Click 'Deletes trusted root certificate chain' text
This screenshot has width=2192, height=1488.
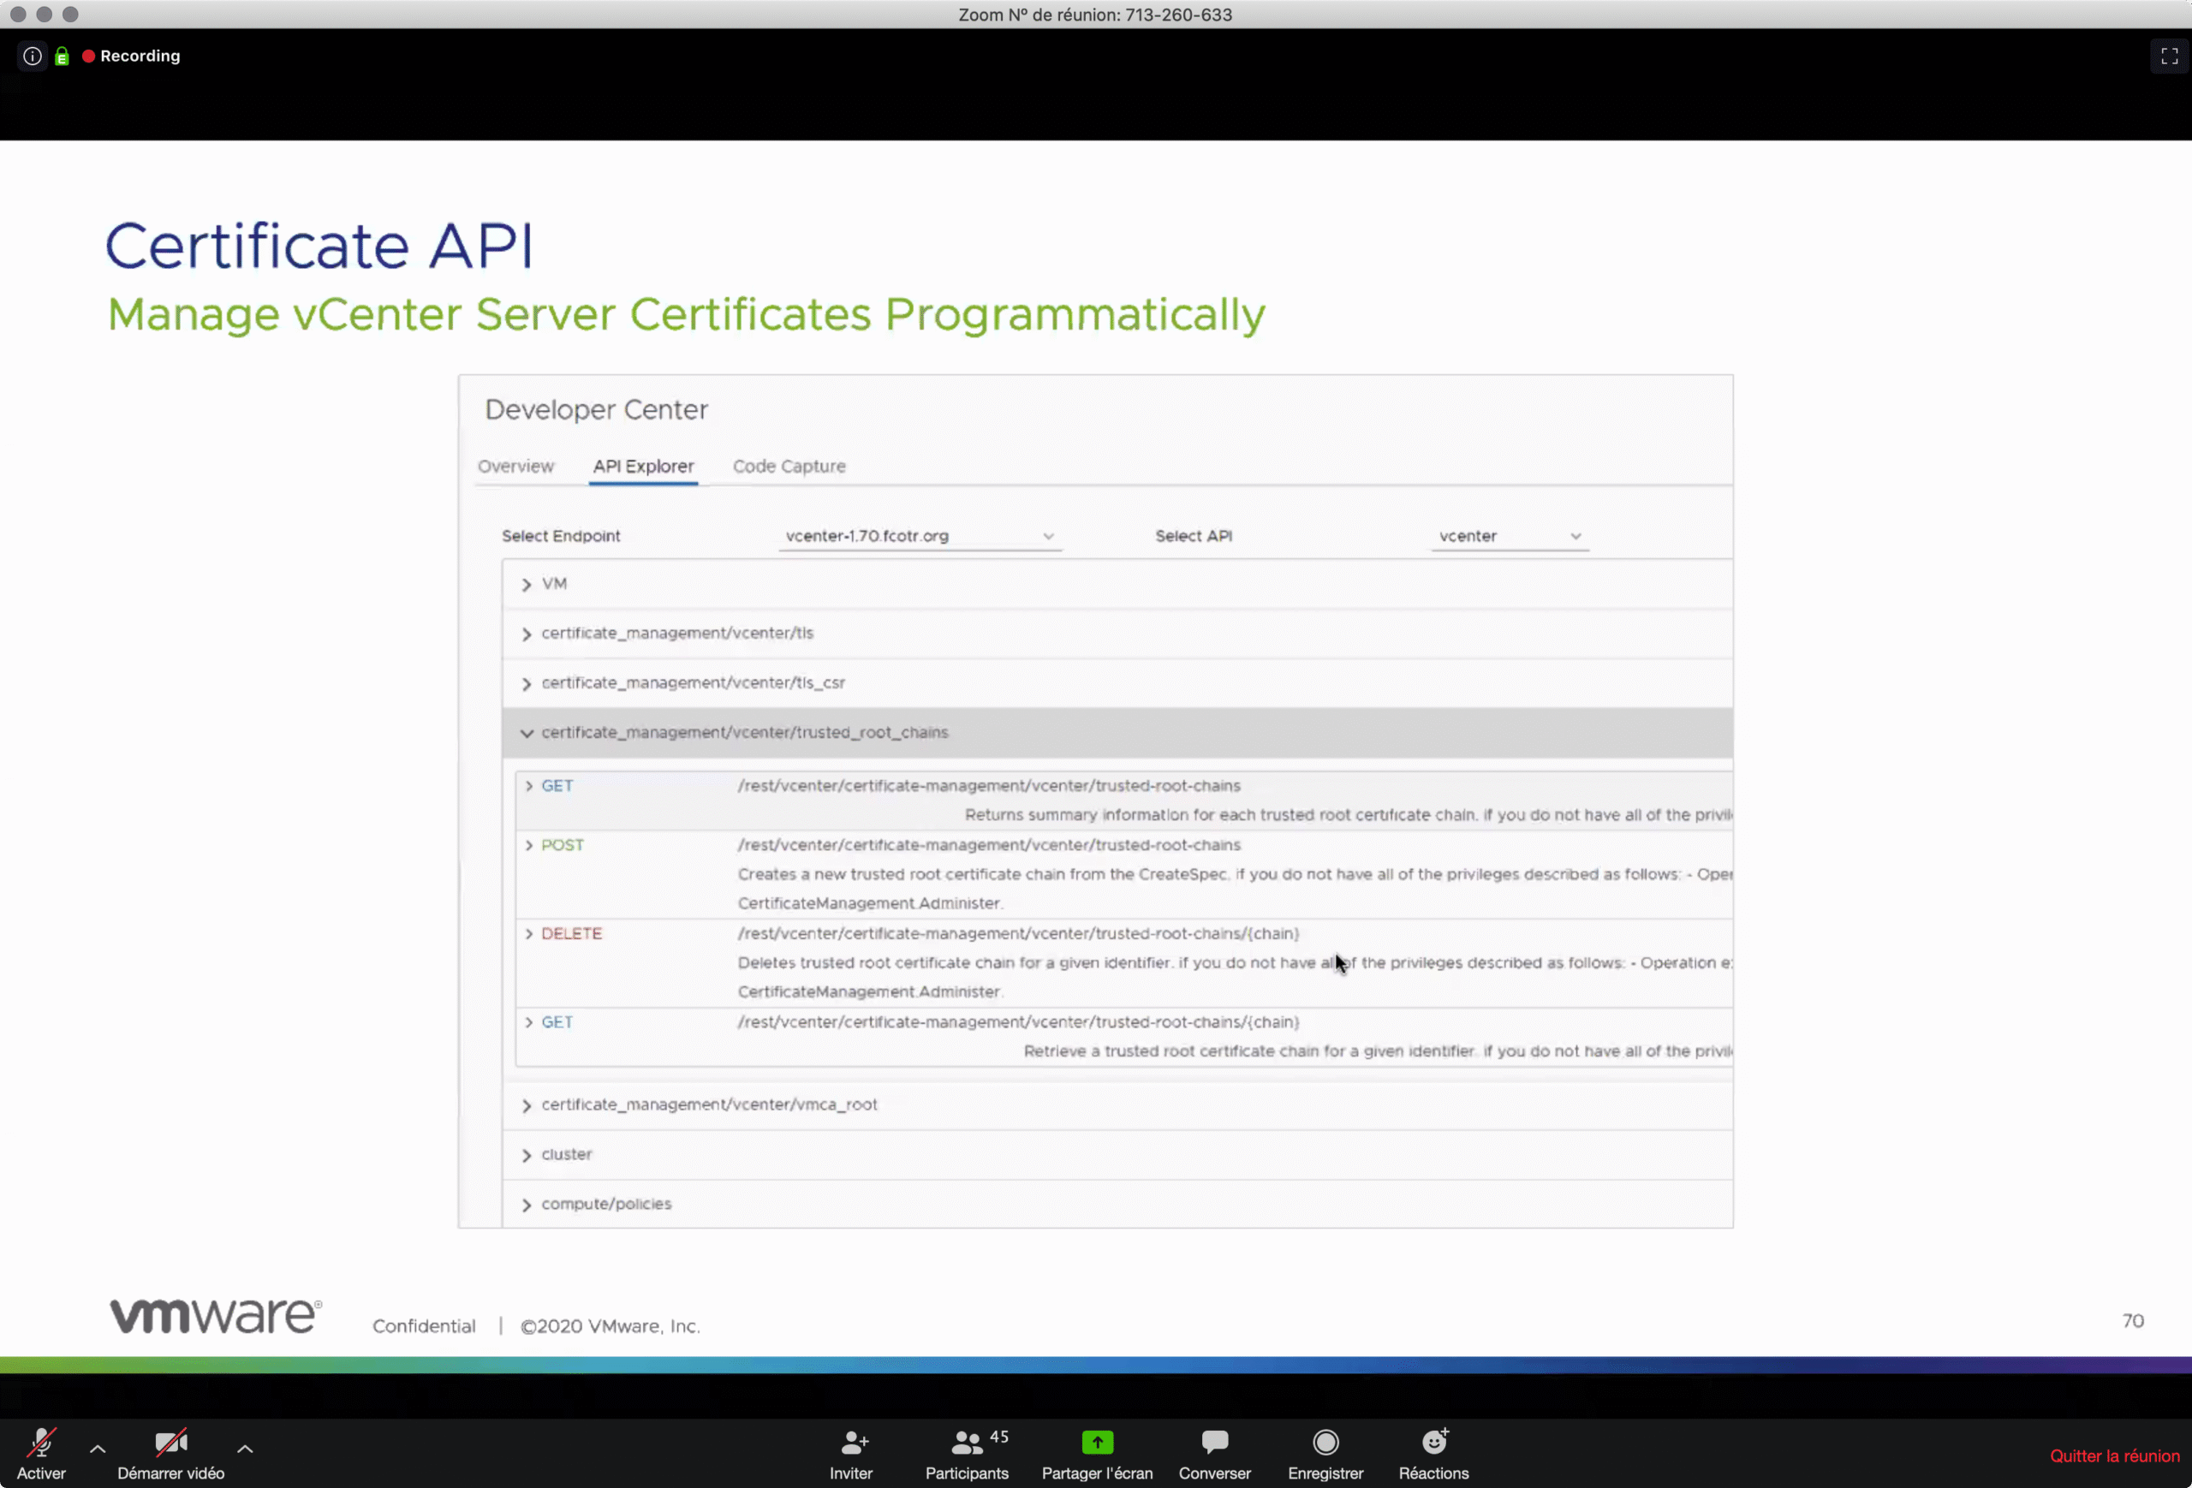coord(1235,963)
